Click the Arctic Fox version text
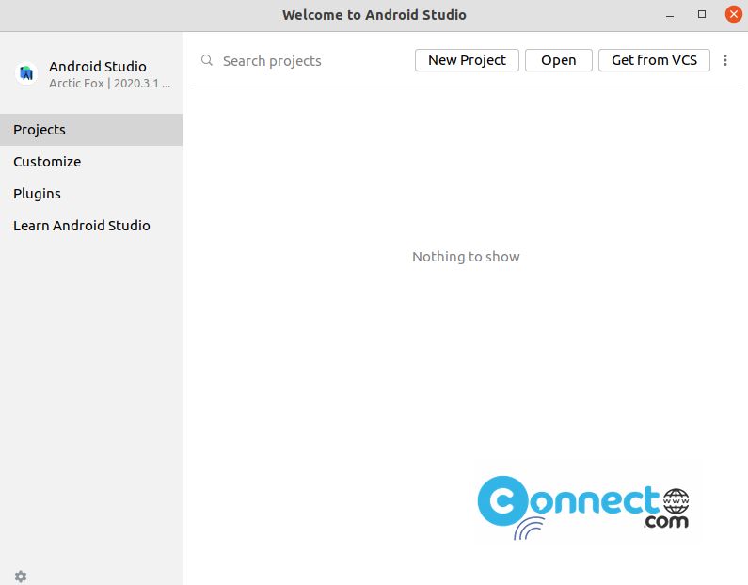Image resolution: width=748 pixels, height=585 pixels. point(110,84)
